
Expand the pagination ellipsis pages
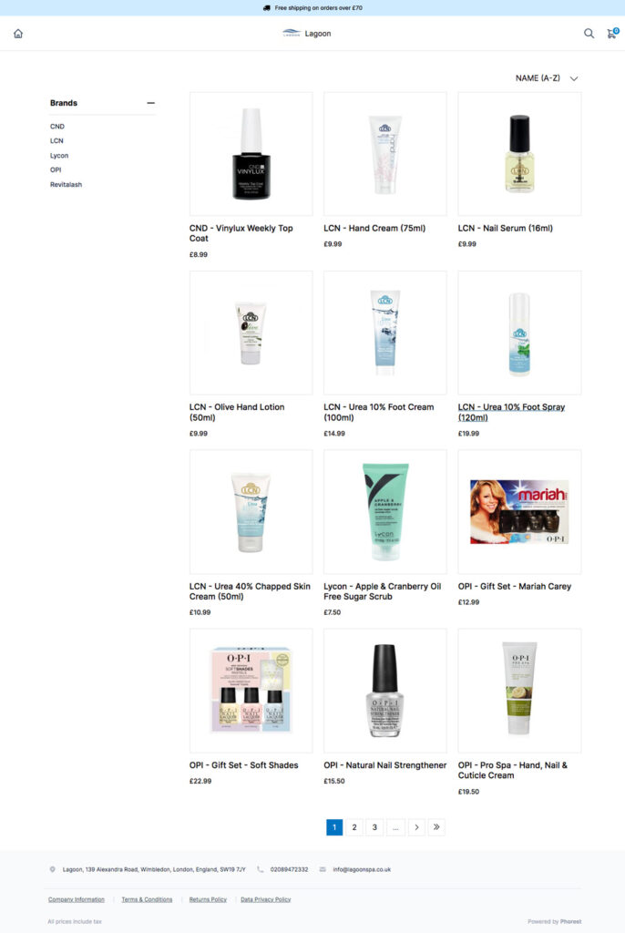coord(395,827)
